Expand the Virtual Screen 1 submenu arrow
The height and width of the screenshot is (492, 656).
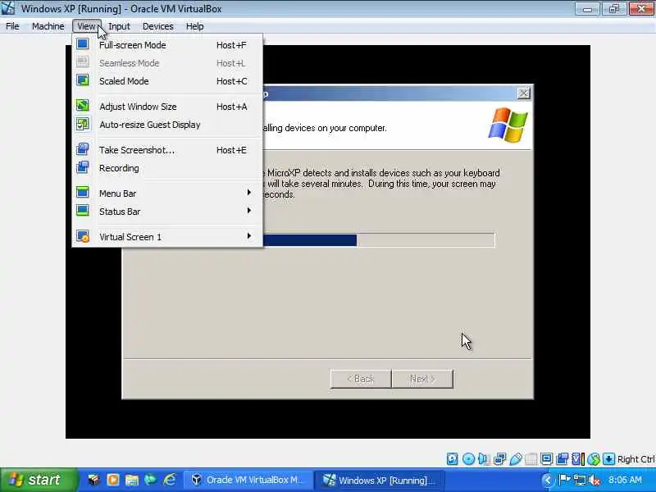249,236
